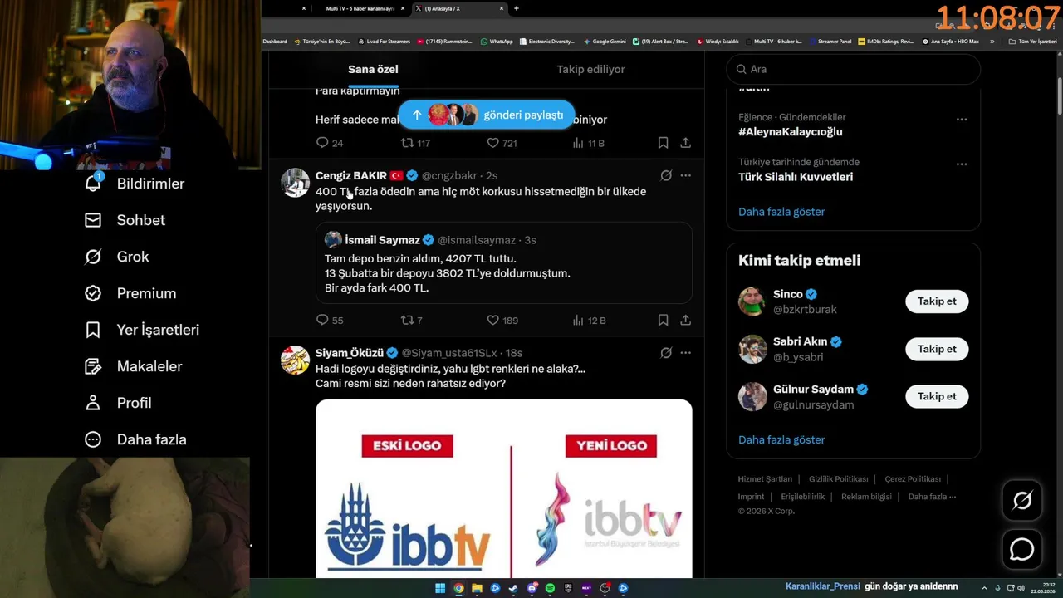Open Grok in sidebar
Image resolution: width=1063 pixels, height=598 pixels.
pyautogui.click(x=116, y=257)
